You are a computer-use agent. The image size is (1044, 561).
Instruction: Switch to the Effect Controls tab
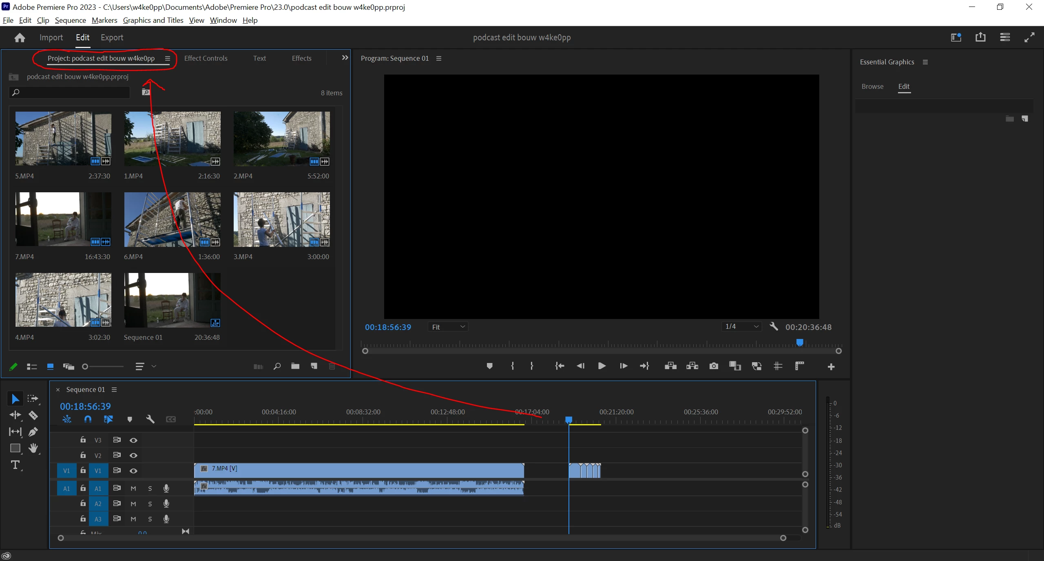tap(206, 58)
